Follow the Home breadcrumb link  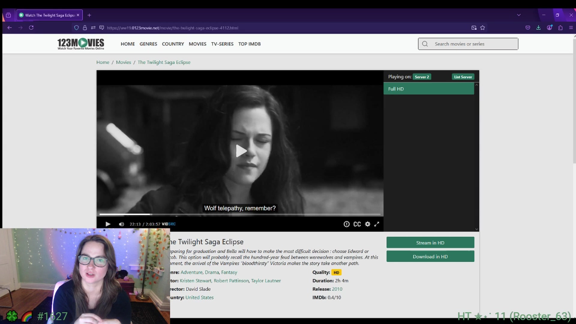pyautogui.click(x=103, y=62)
